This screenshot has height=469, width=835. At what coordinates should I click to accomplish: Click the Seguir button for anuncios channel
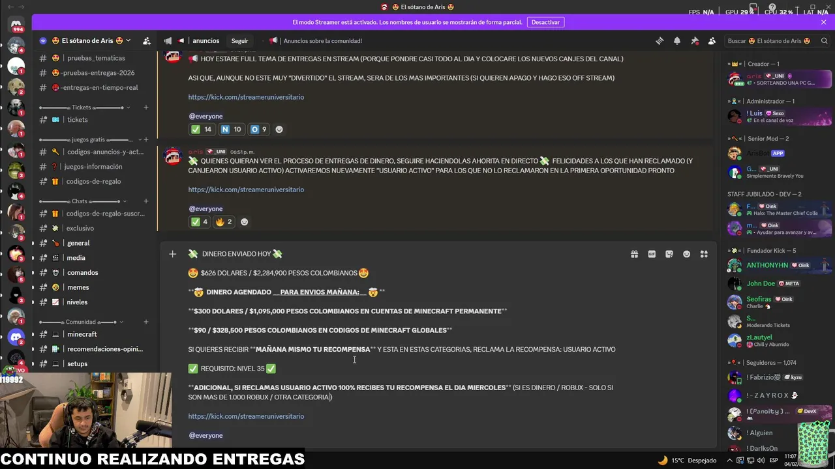tap(239, 40)
